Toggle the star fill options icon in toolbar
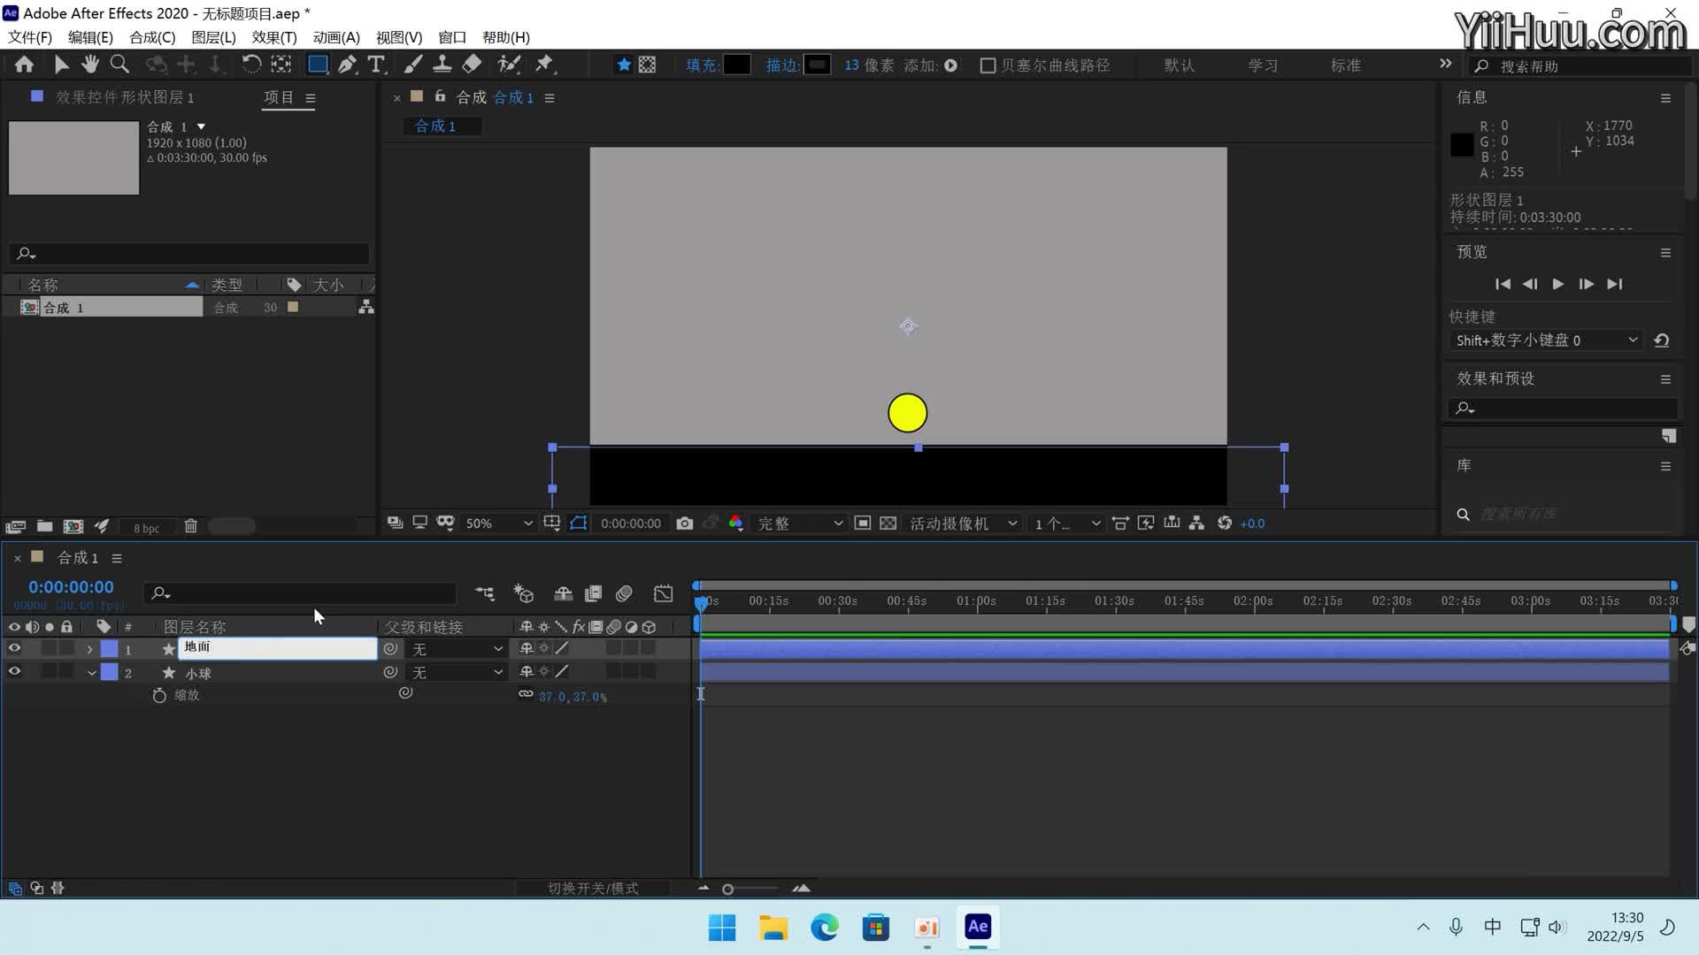Viewport: 1699px width, 955px height. [624, 65]
